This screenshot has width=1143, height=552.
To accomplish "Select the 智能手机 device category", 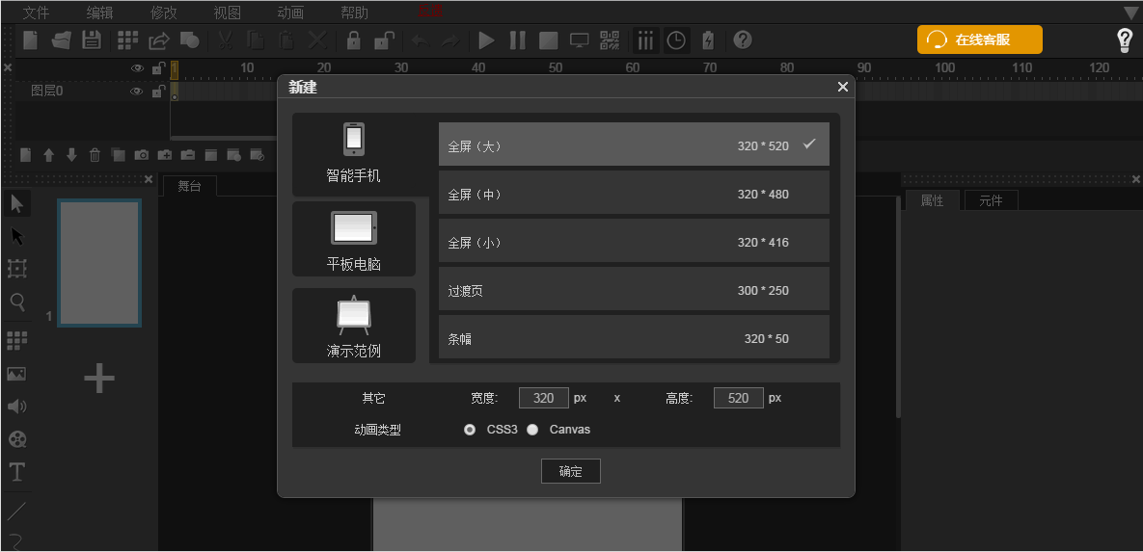I will (x=354, y=154).
